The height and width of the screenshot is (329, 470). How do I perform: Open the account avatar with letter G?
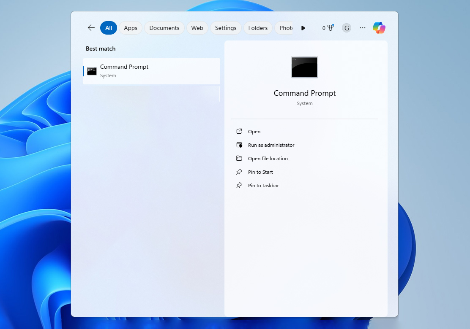[347, 27]
